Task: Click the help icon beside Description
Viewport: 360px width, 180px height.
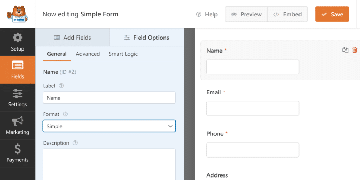Action: click(75, 143)
